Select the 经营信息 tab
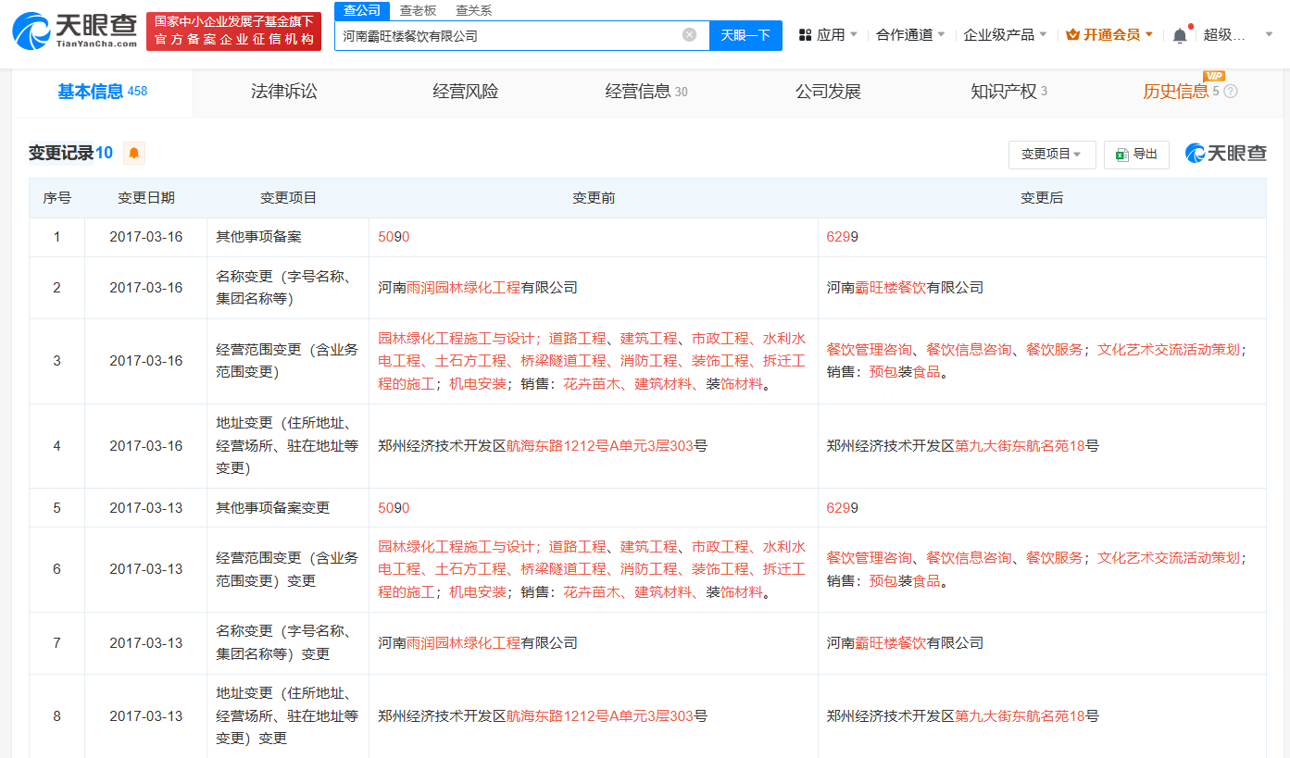This screenshot has width=1290, height=758. 646,92
